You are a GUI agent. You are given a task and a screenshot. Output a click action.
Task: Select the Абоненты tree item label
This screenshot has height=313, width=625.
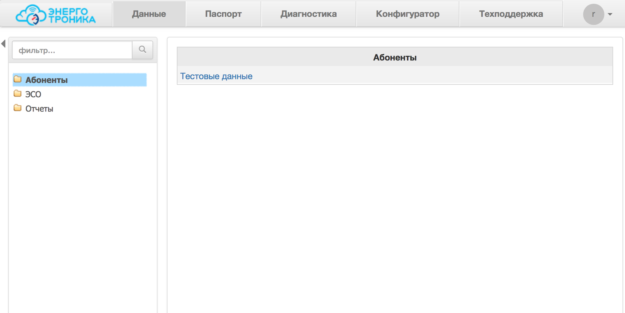pyautogui.click(x=47, y=80)
